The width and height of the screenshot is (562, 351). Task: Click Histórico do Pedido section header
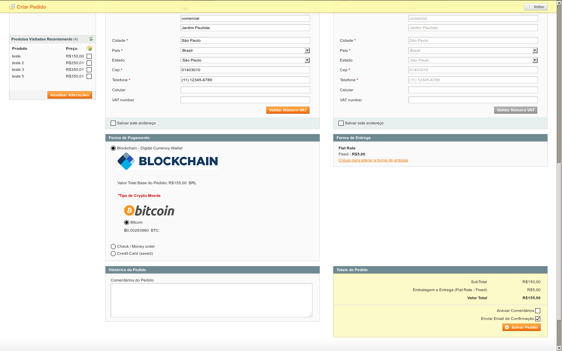(212, 270)
